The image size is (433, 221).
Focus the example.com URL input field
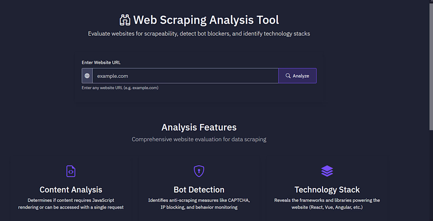tap(185, 76)
